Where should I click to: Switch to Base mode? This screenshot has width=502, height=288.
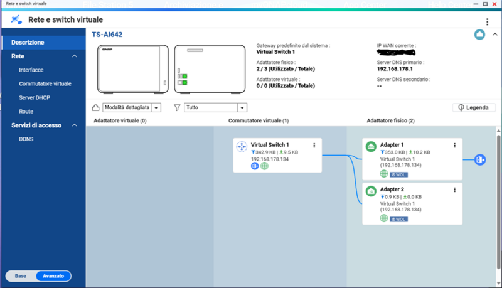point(21,276)
